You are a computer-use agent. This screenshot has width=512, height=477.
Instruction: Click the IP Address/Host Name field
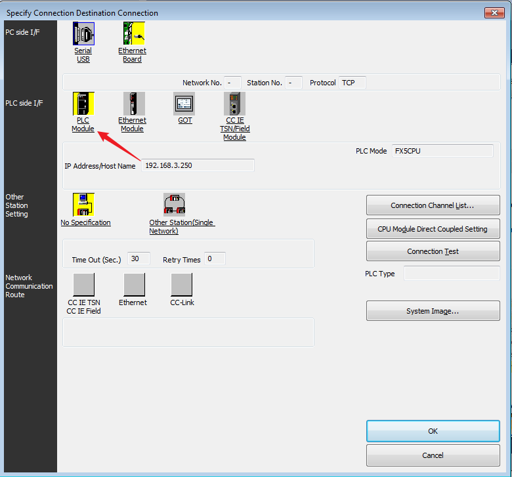[198, 165]
